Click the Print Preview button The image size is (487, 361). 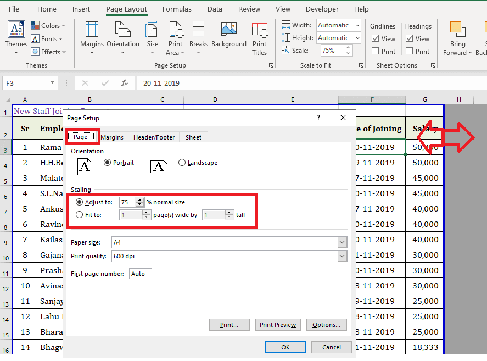click(278, 325)
